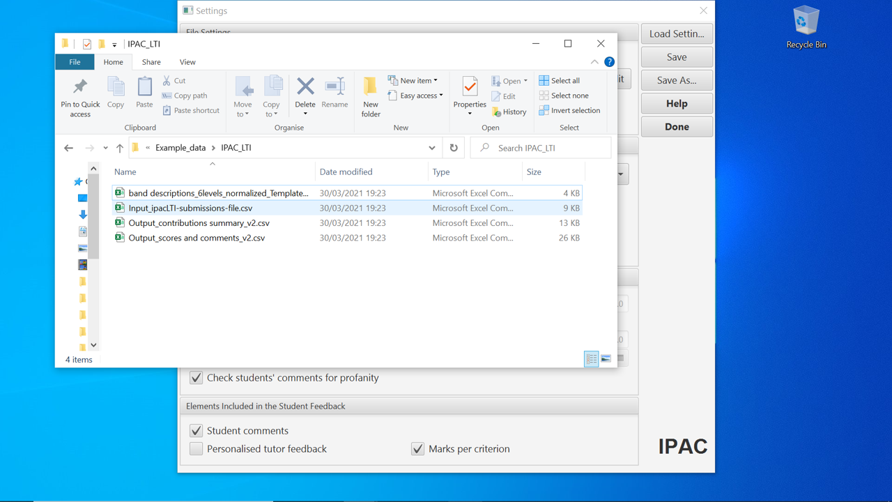
Task: Select the Home ribbon tab
Action: 113,62
